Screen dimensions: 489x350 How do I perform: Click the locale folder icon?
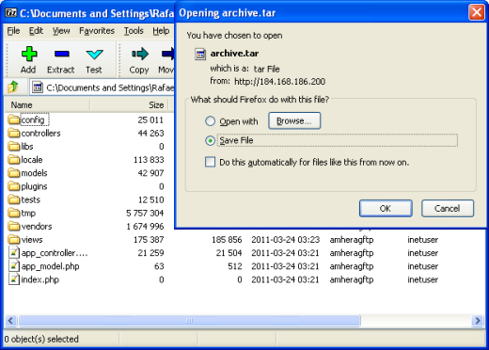[14, 160]
